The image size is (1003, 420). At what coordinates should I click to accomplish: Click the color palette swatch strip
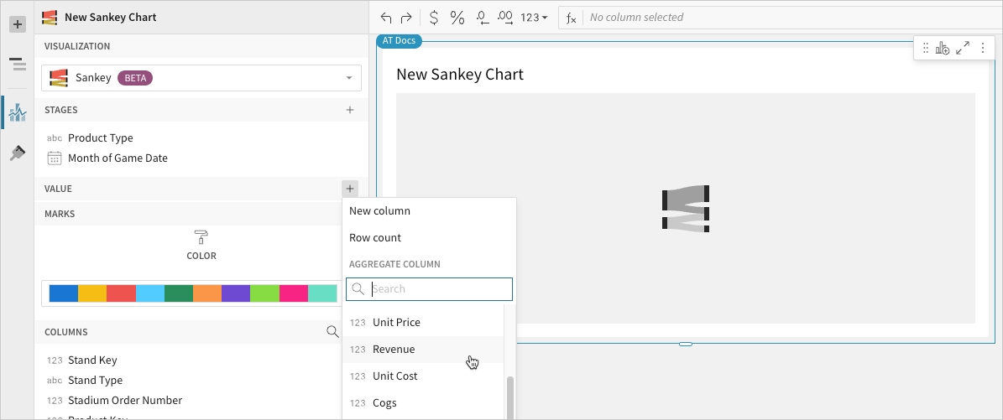click(192, 293)
